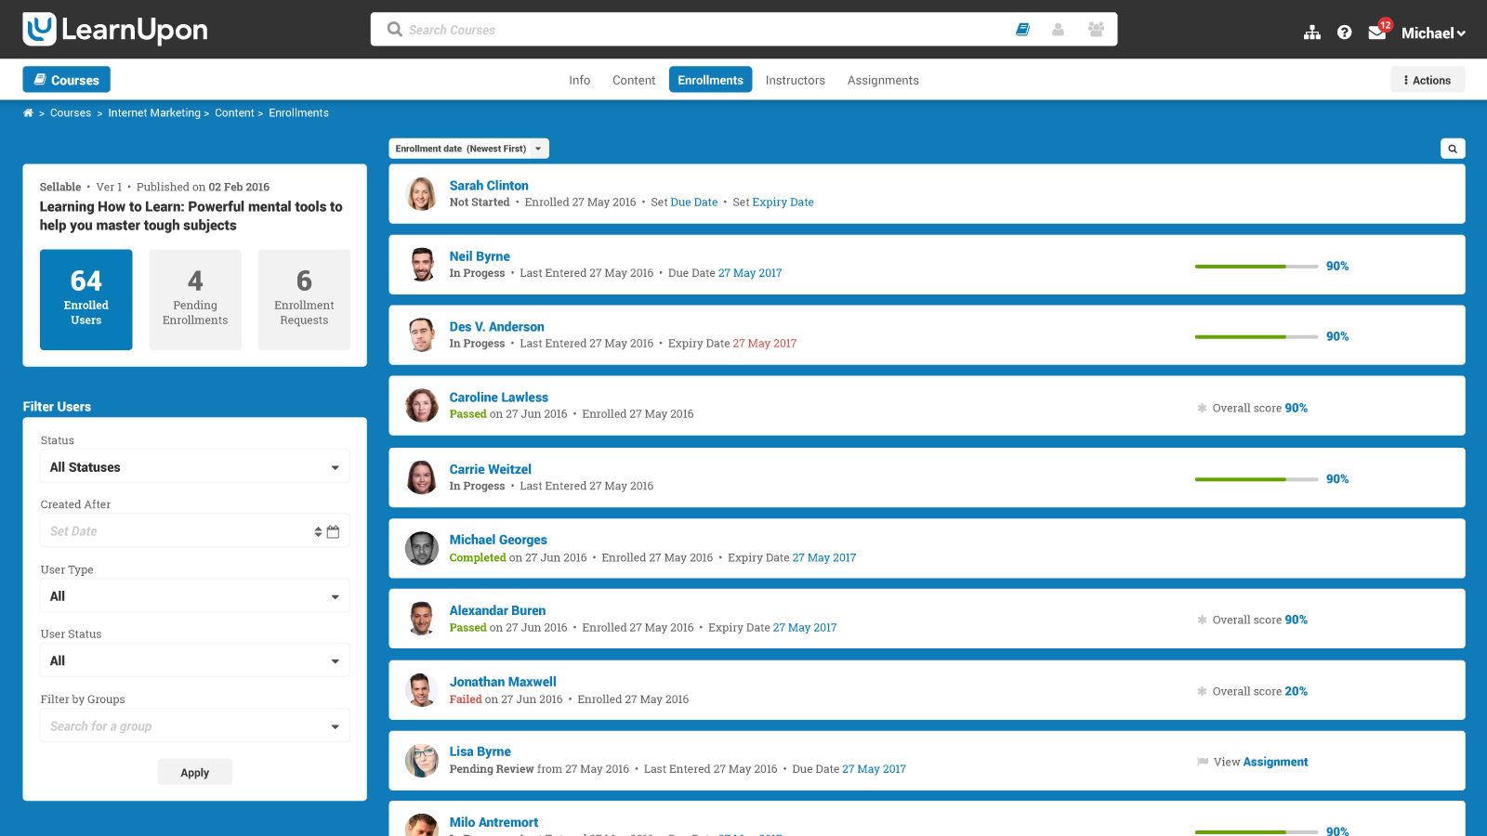Set a Due Date for Sarah Clinton

(x=693, y=202)
